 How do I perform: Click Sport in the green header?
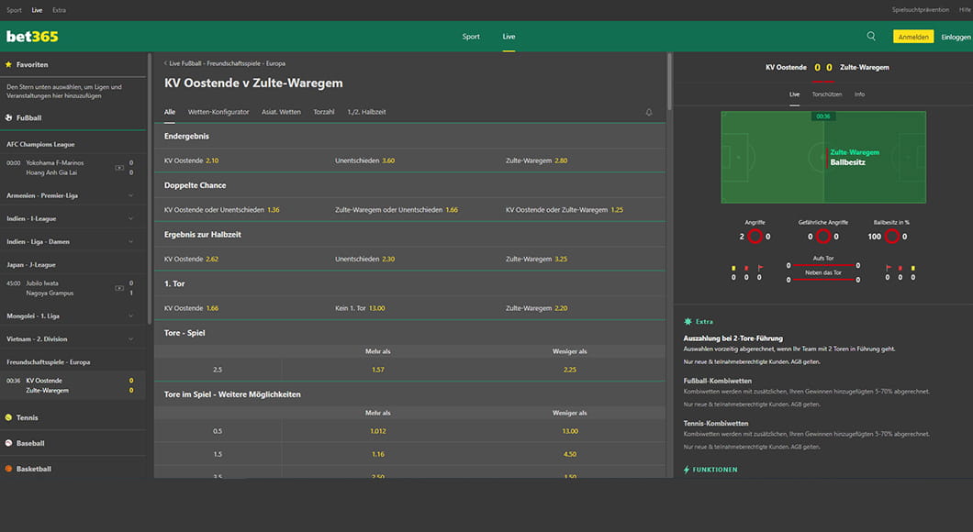point(471,37)
